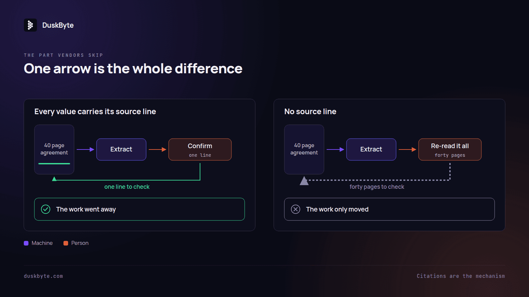Screen dimensions: 529x297
Task: Click the orange arrow pointing to Re-read it all
Action: [x=407, y=149]
